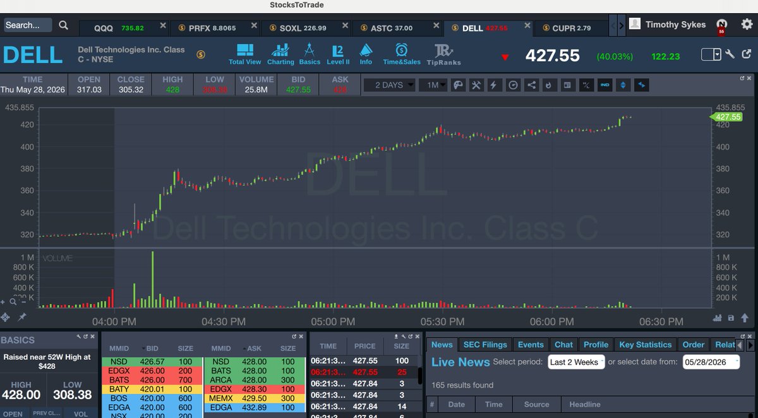Open the Last 2 Weeks period dropdown

576,362
